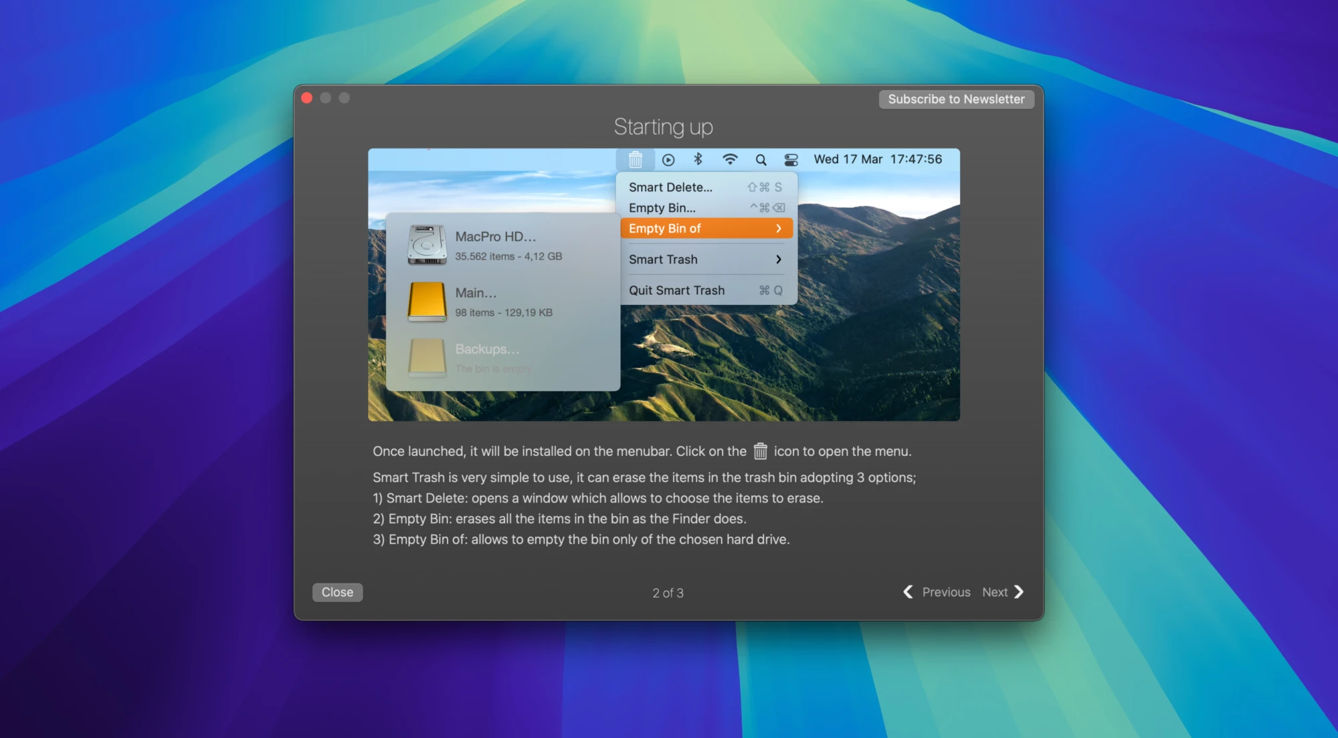Click the Smart Trash bin icon in menubar
1338x738 pixels.
point(634,159)
